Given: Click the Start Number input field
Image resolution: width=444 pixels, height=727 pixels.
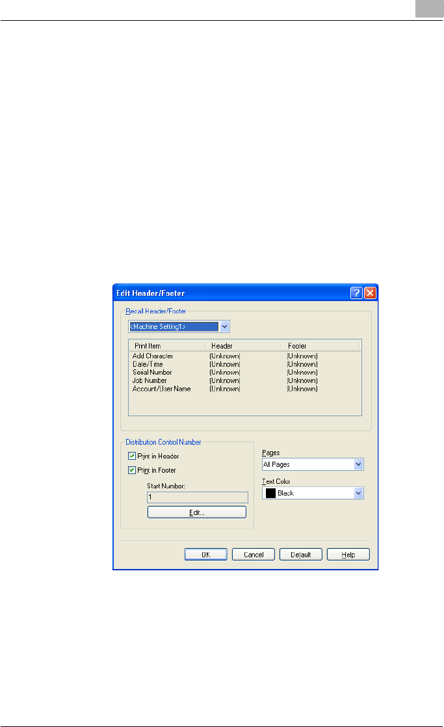Looking at the screenshot, I should pyautogui.click(x=198, y=497).
